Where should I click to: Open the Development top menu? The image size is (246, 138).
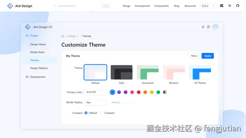click(142, 6)
